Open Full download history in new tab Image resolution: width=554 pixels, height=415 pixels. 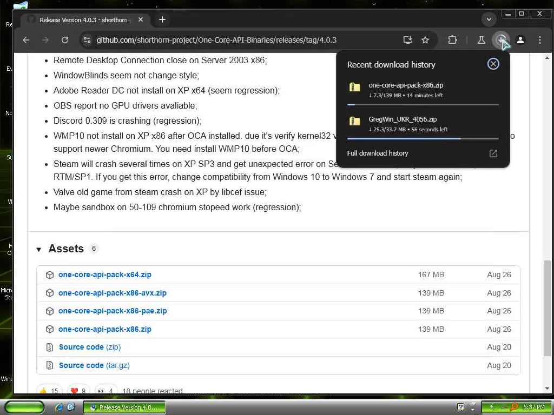pyautogui.click(x=493, y=153)
